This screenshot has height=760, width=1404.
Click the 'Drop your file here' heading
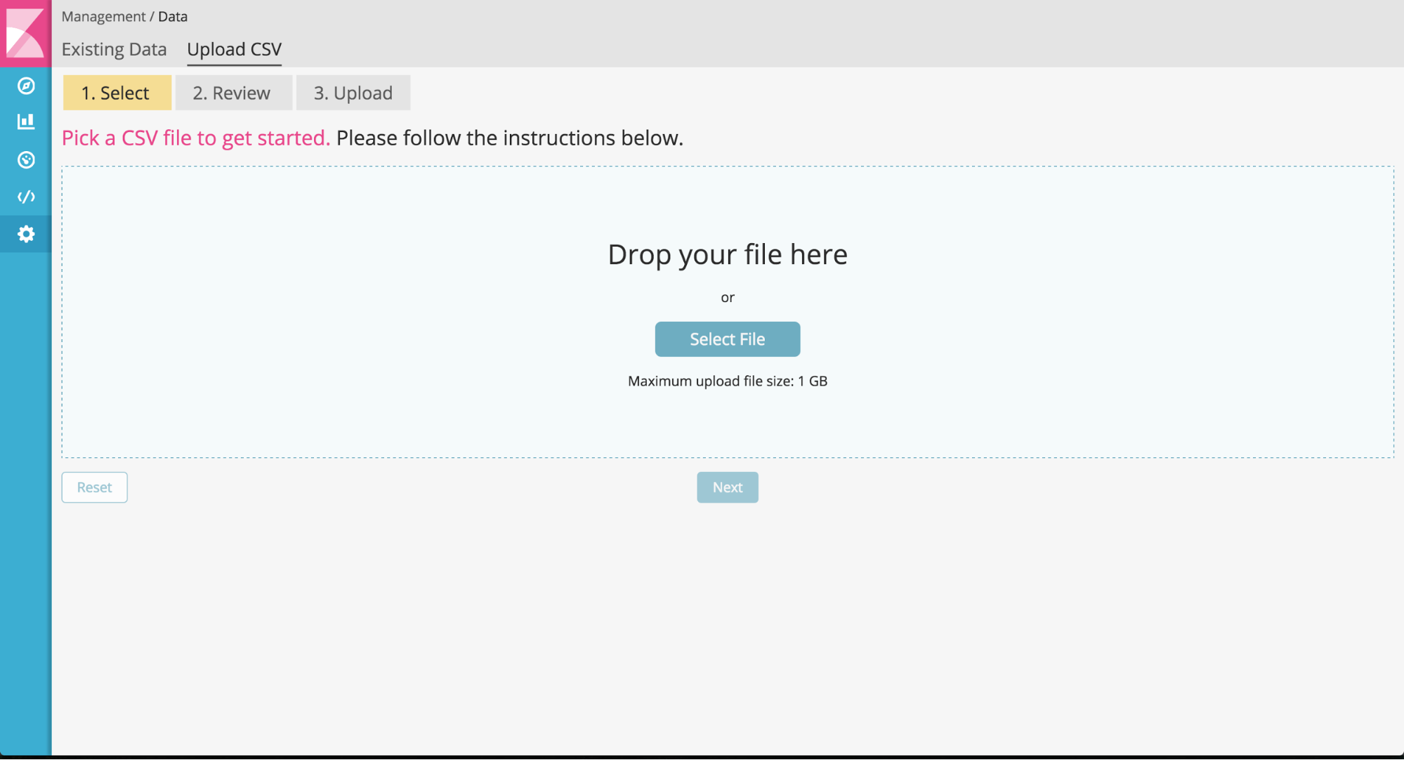tap(727, 254)
